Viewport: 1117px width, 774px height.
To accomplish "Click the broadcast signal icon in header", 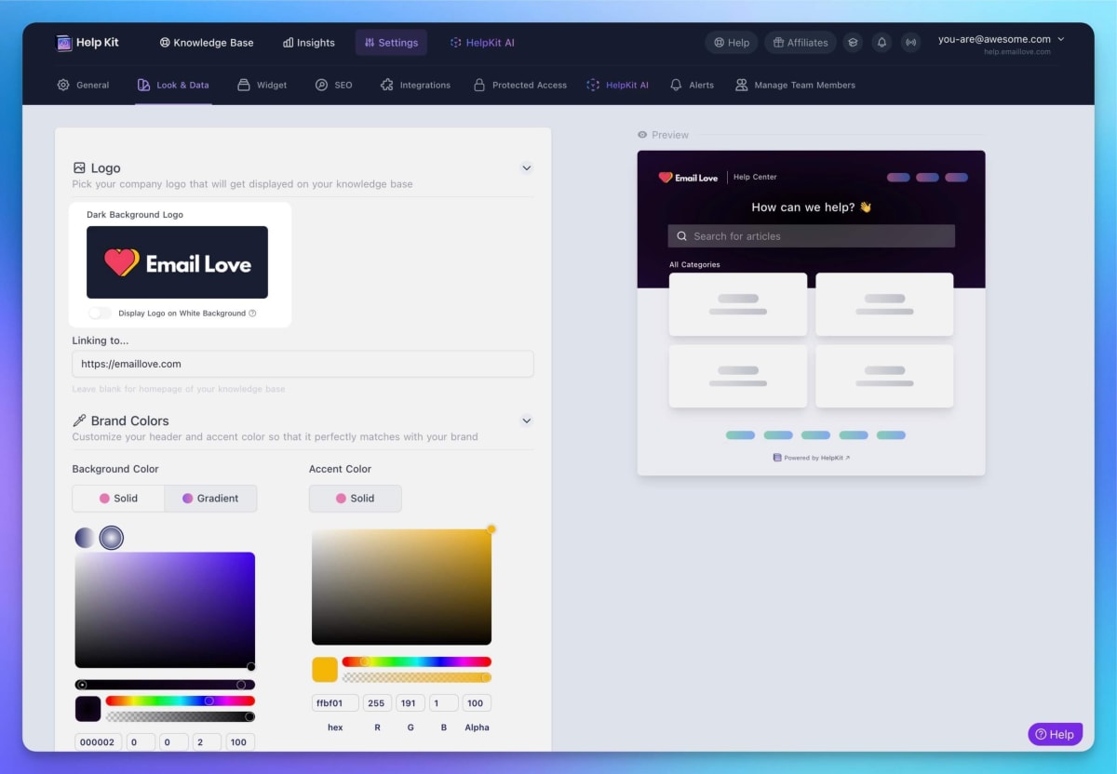I will click(911, 43).
